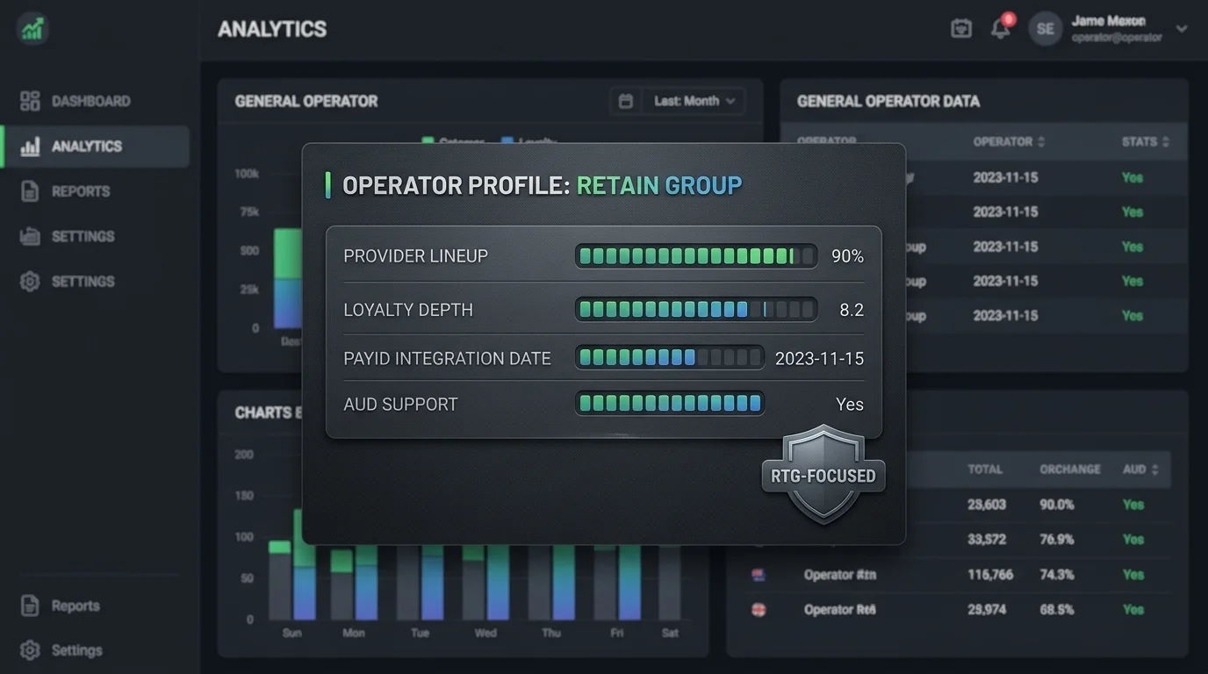The image size is (1208, 674).
Task: Click the RTG-FOCUSED shield badge
Action: coord(823,475)
